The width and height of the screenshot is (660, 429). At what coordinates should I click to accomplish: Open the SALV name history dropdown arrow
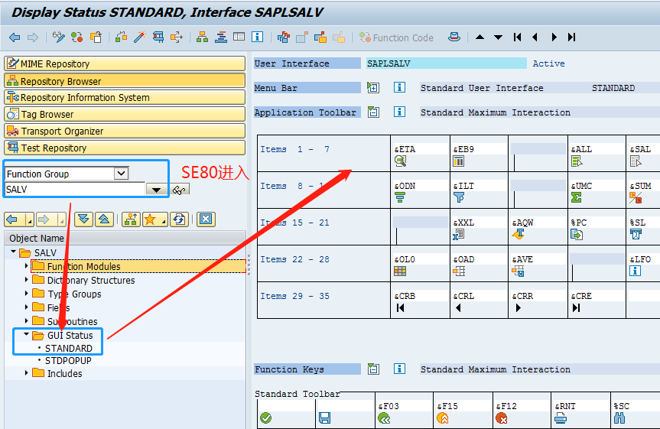(x=156, y=190)
